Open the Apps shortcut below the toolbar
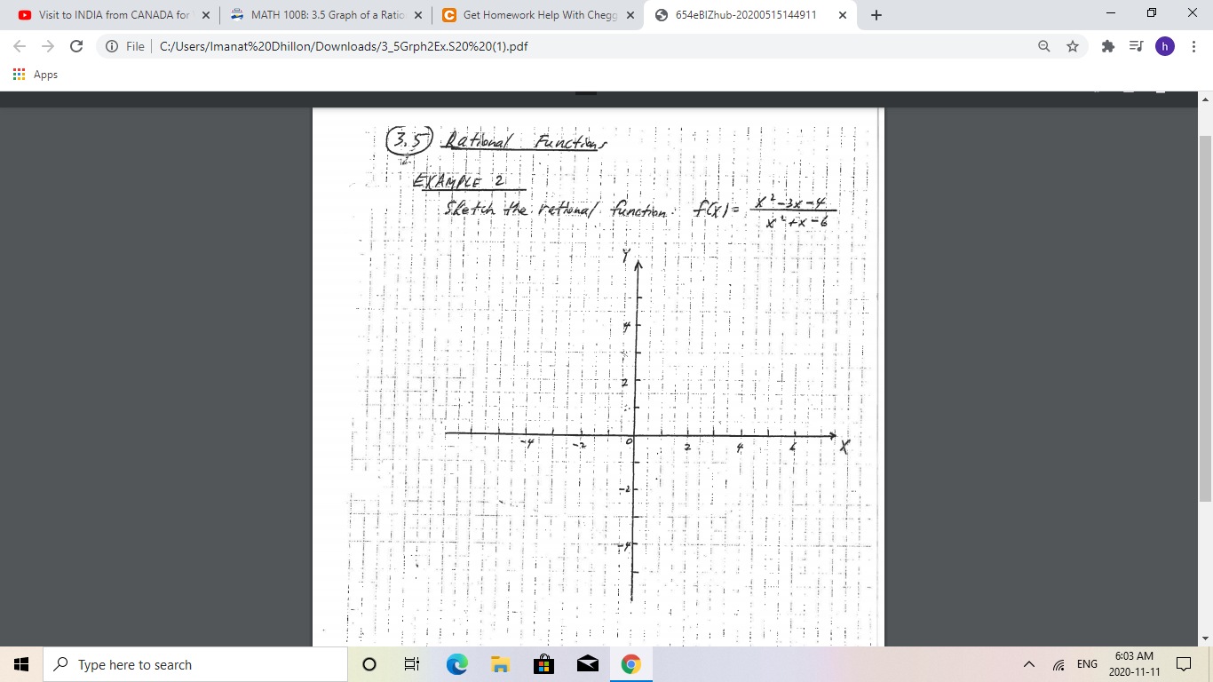This screenshot has width=1213, height=682. tap(36, 75)
